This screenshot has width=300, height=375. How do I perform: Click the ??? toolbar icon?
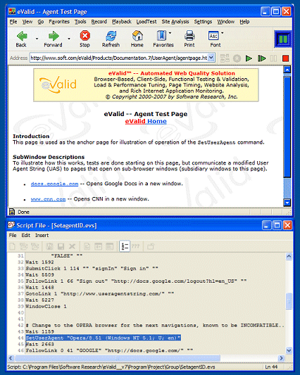[x=136, y=246]
